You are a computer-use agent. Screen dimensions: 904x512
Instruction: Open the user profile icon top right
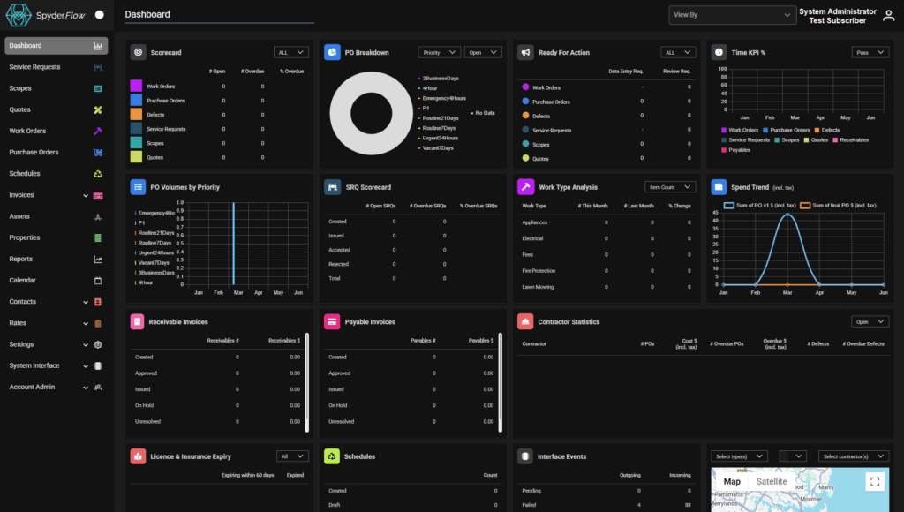(x=887, y=14)
